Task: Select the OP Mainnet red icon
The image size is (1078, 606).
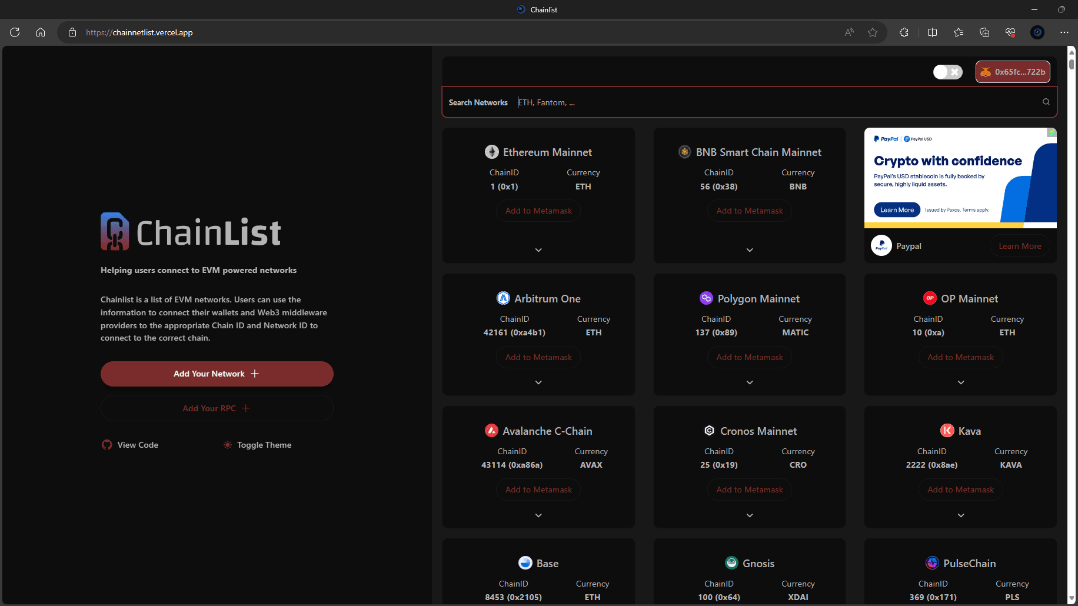Action: [x=930, y=298]
